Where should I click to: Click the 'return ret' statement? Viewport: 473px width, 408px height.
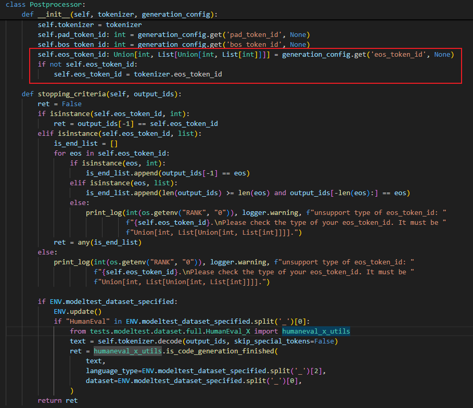tap(58, 401)
